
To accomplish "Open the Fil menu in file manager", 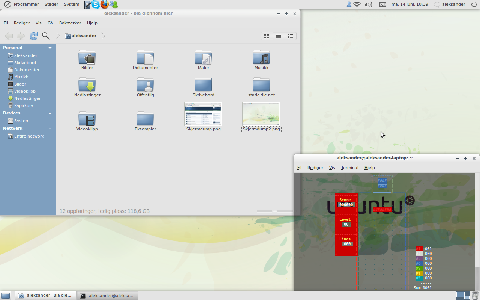I will [x=6, y=23].
